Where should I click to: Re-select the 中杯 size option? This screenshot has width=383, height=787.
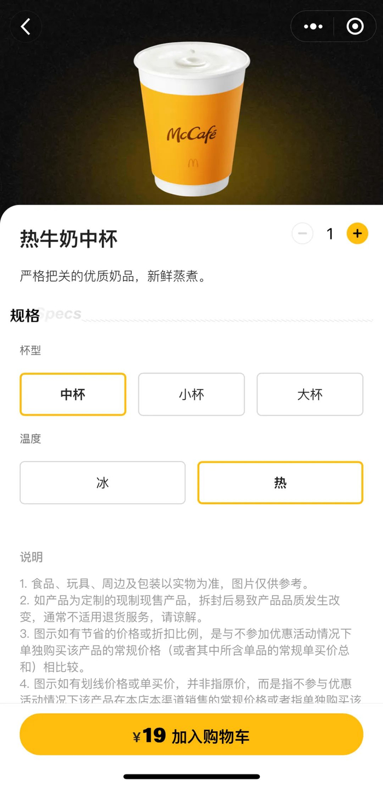tap(73, 394)
